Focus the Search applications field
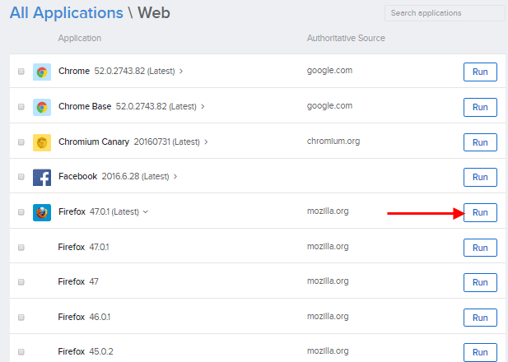The image size is (508, 362). (445, 13)
